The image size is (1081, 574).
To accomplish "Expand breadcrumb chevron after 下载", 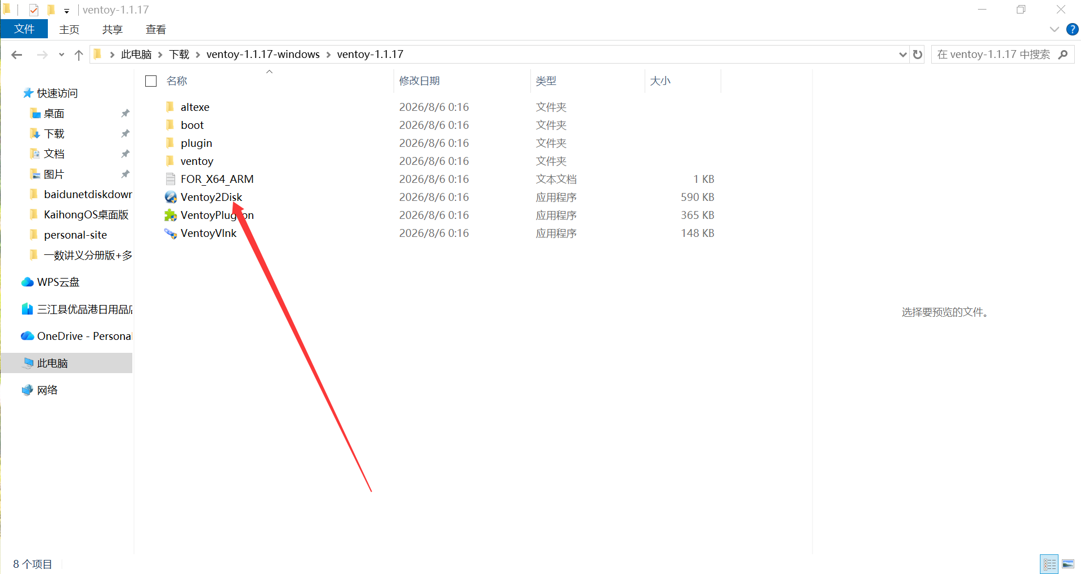I will pyautogui.click(x=198, y=55).
